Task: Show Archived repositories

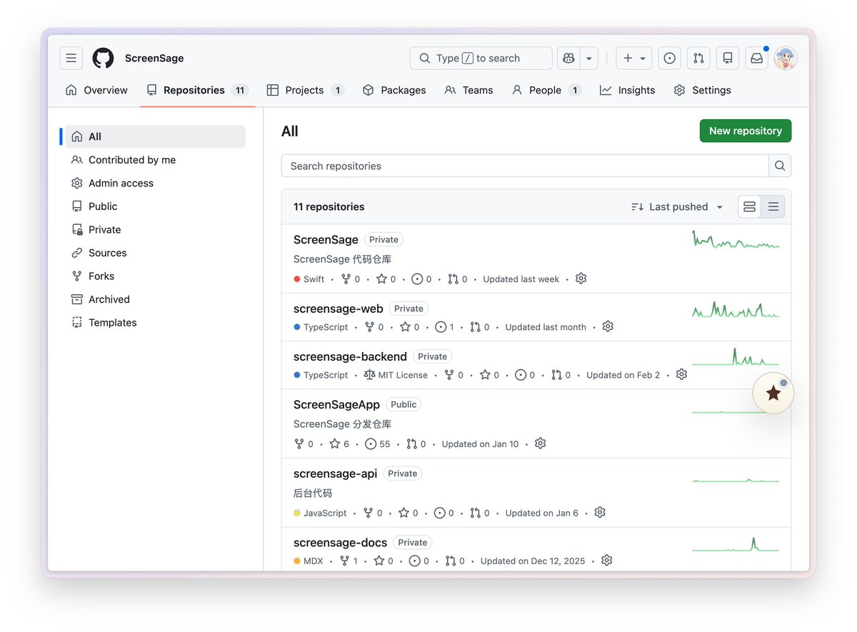Action: click(155, 299)
